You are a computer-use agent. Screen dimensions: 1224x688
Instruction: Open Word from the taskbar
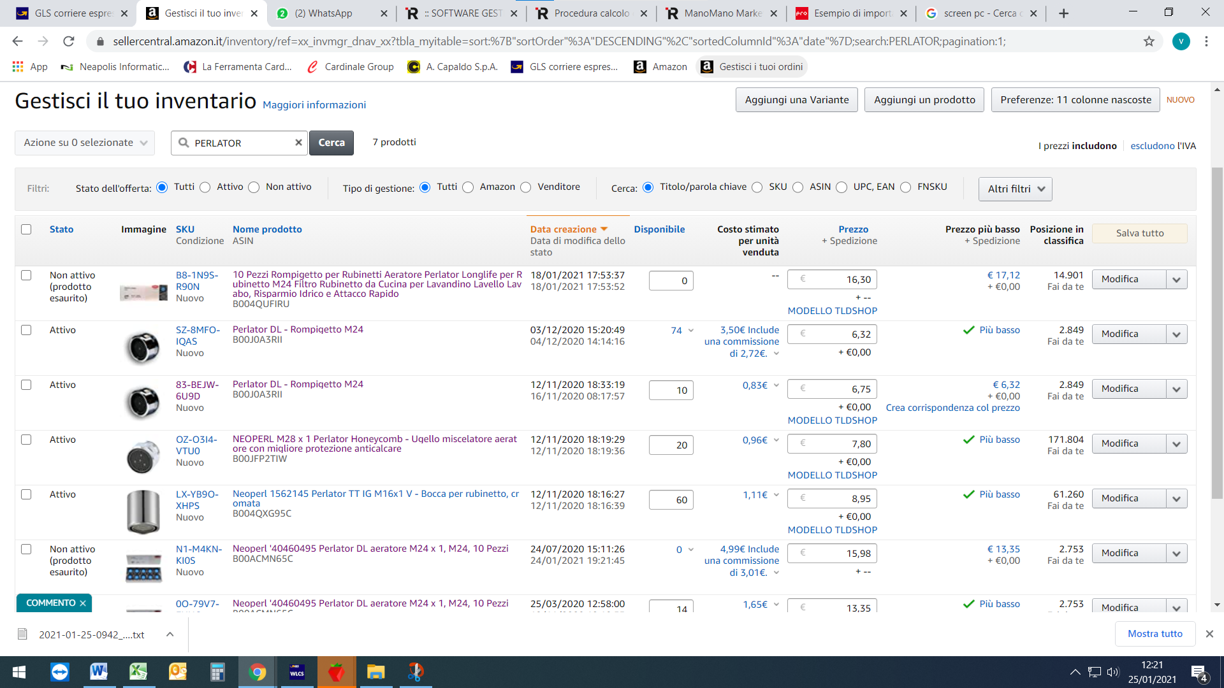click(99, 672)
